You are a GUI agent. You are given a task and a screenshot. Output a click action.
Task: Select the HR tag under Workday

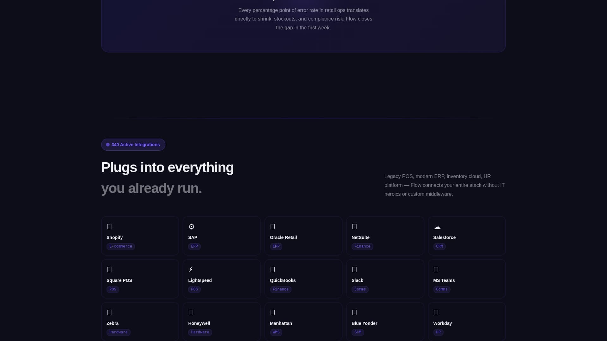[438, 332]
